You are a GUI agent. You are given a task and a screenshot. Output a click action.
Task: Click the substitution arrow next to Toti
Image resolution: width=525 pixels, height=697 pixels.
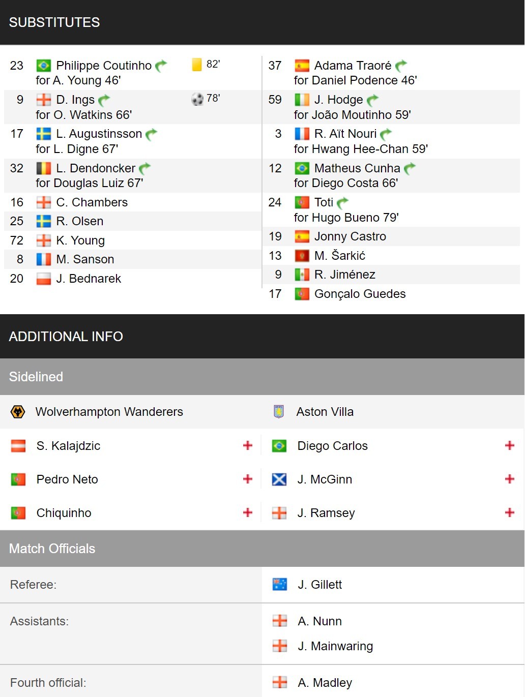343,203
